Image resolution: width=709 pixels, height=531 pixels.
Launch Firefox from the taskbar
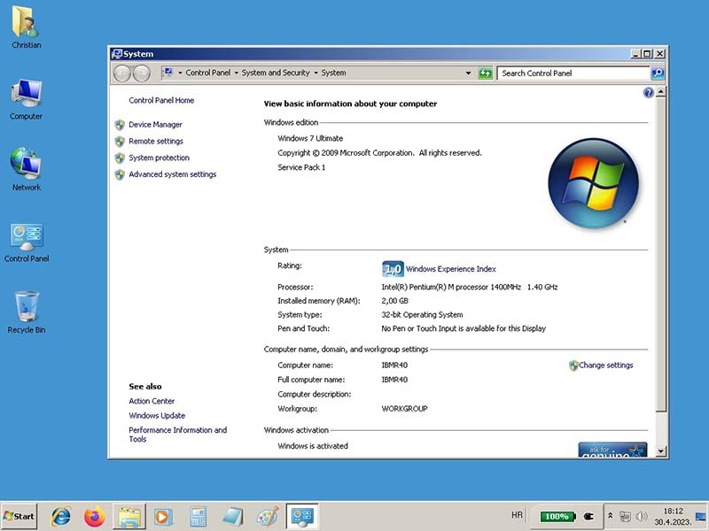94,516
